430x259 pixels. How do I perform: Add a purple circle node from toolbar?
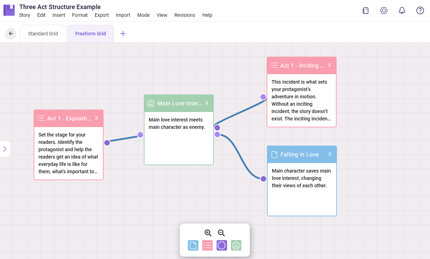pyautogui.click(x=221, y=245)
